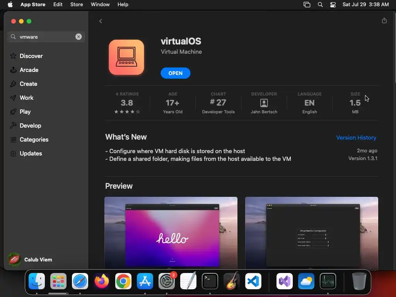
Task: Click the share icon at top right
Action: (x=384, y=20)
